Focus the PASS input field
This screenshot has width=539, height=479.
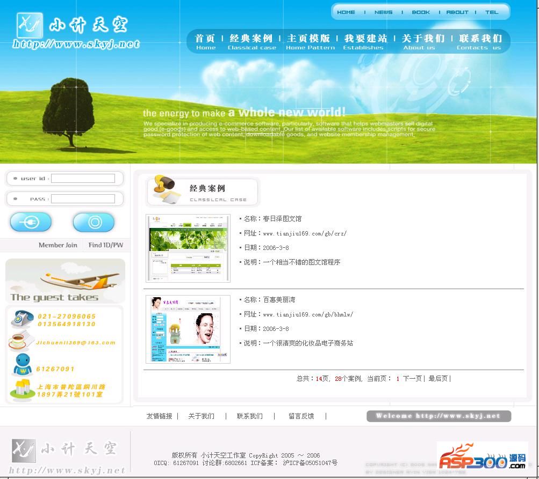tap(83, 198)
